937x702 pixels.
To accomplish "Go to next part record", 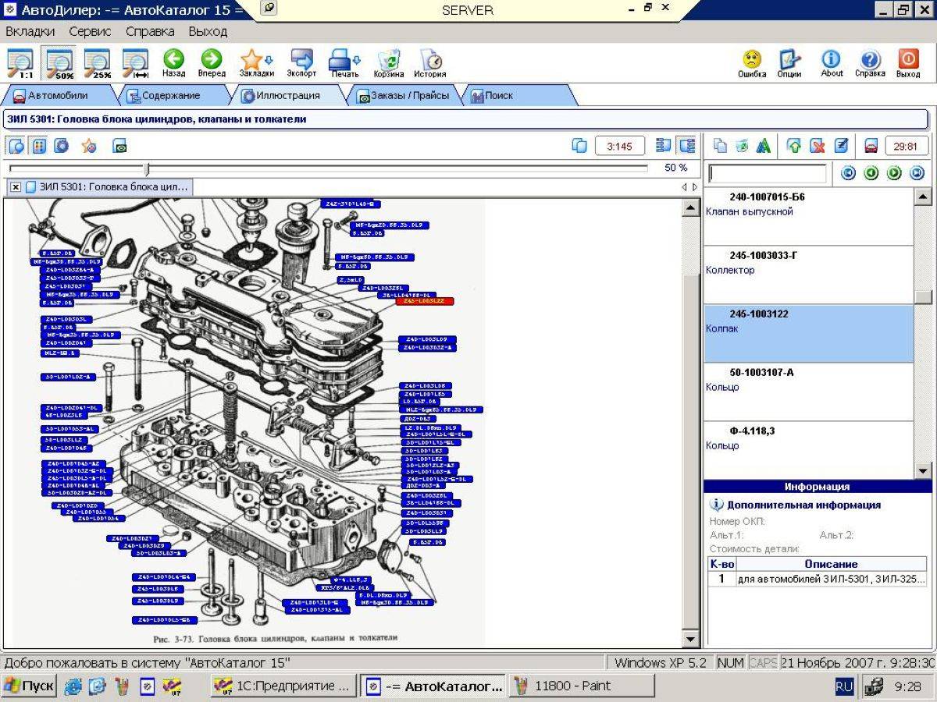I will (894, 173).
